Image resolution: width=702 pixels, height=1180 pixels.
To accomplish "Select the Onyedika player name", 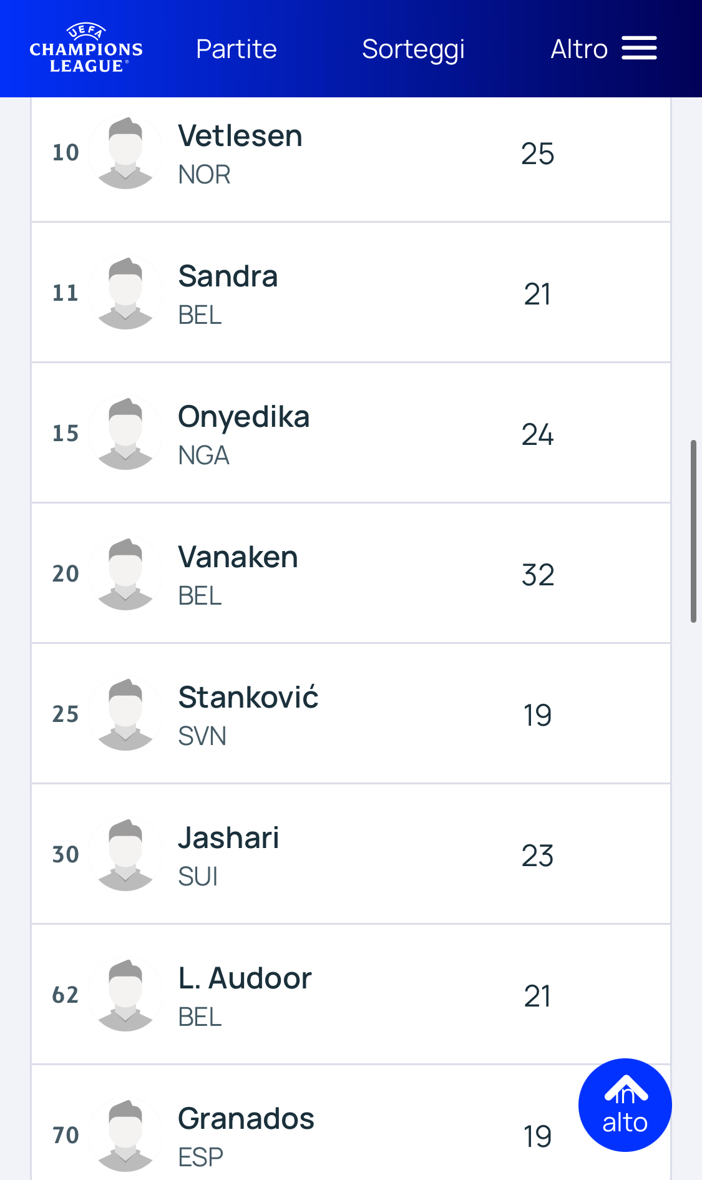I will point(243,417).
